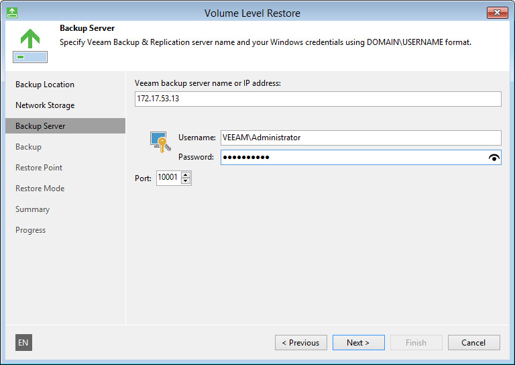Close the Volume Level Restore window

point(498,13)
